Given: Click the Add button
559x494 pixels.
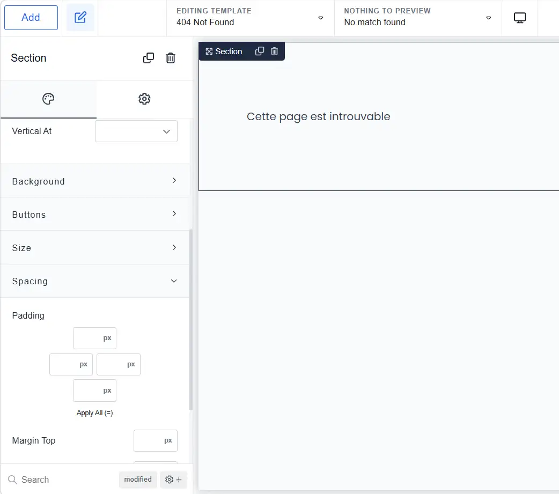Looking at the screenshot, I should [x=31, y=18].
